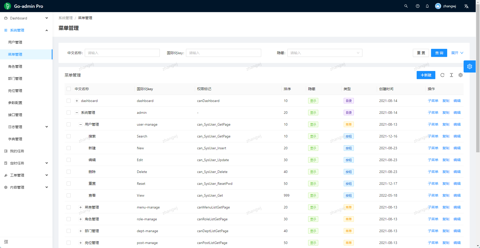Click the +新建 button
Screen dimensions: 480x248
(x=426, y=75)
